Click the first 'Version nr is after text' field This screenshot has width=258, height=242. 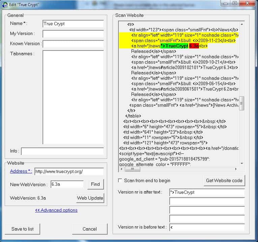click(x=207, y=193)
